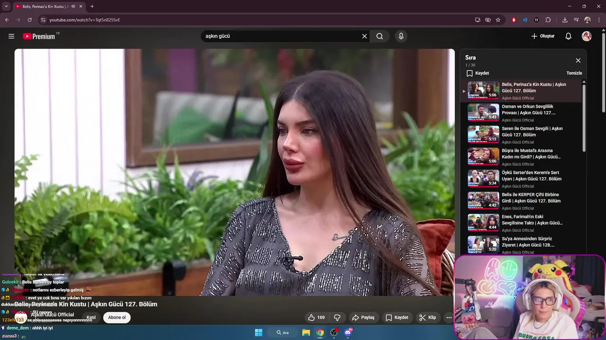Open File Explorer from taskbar
The height and width of the screenshot is (340, 606).
point(306,332)
